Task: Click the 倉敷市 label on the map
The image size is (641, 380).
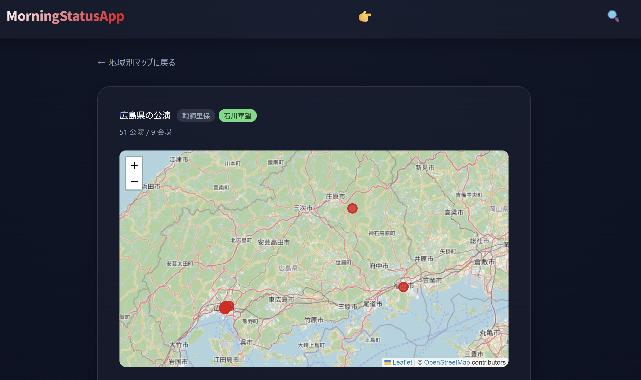Action: tap(484, 262)
